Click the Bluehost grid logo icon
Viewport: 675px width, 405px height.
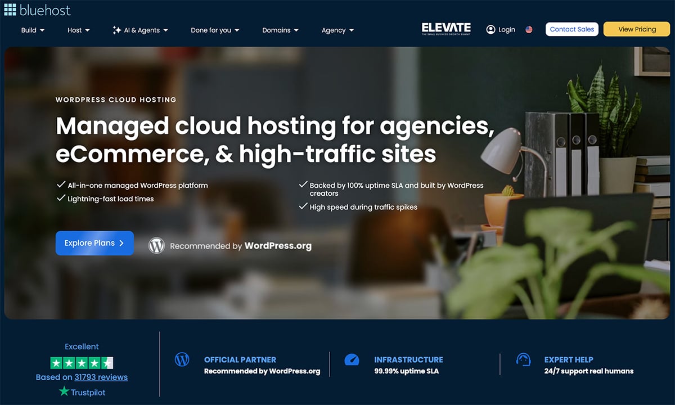pos(10,9)
